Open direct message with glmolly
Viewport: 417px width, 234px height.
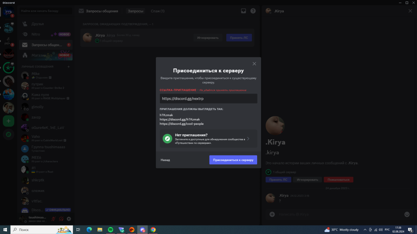(x=46, y=107)
